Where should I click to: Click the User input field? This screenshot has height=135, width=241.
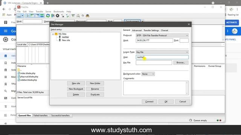[162, 57]
